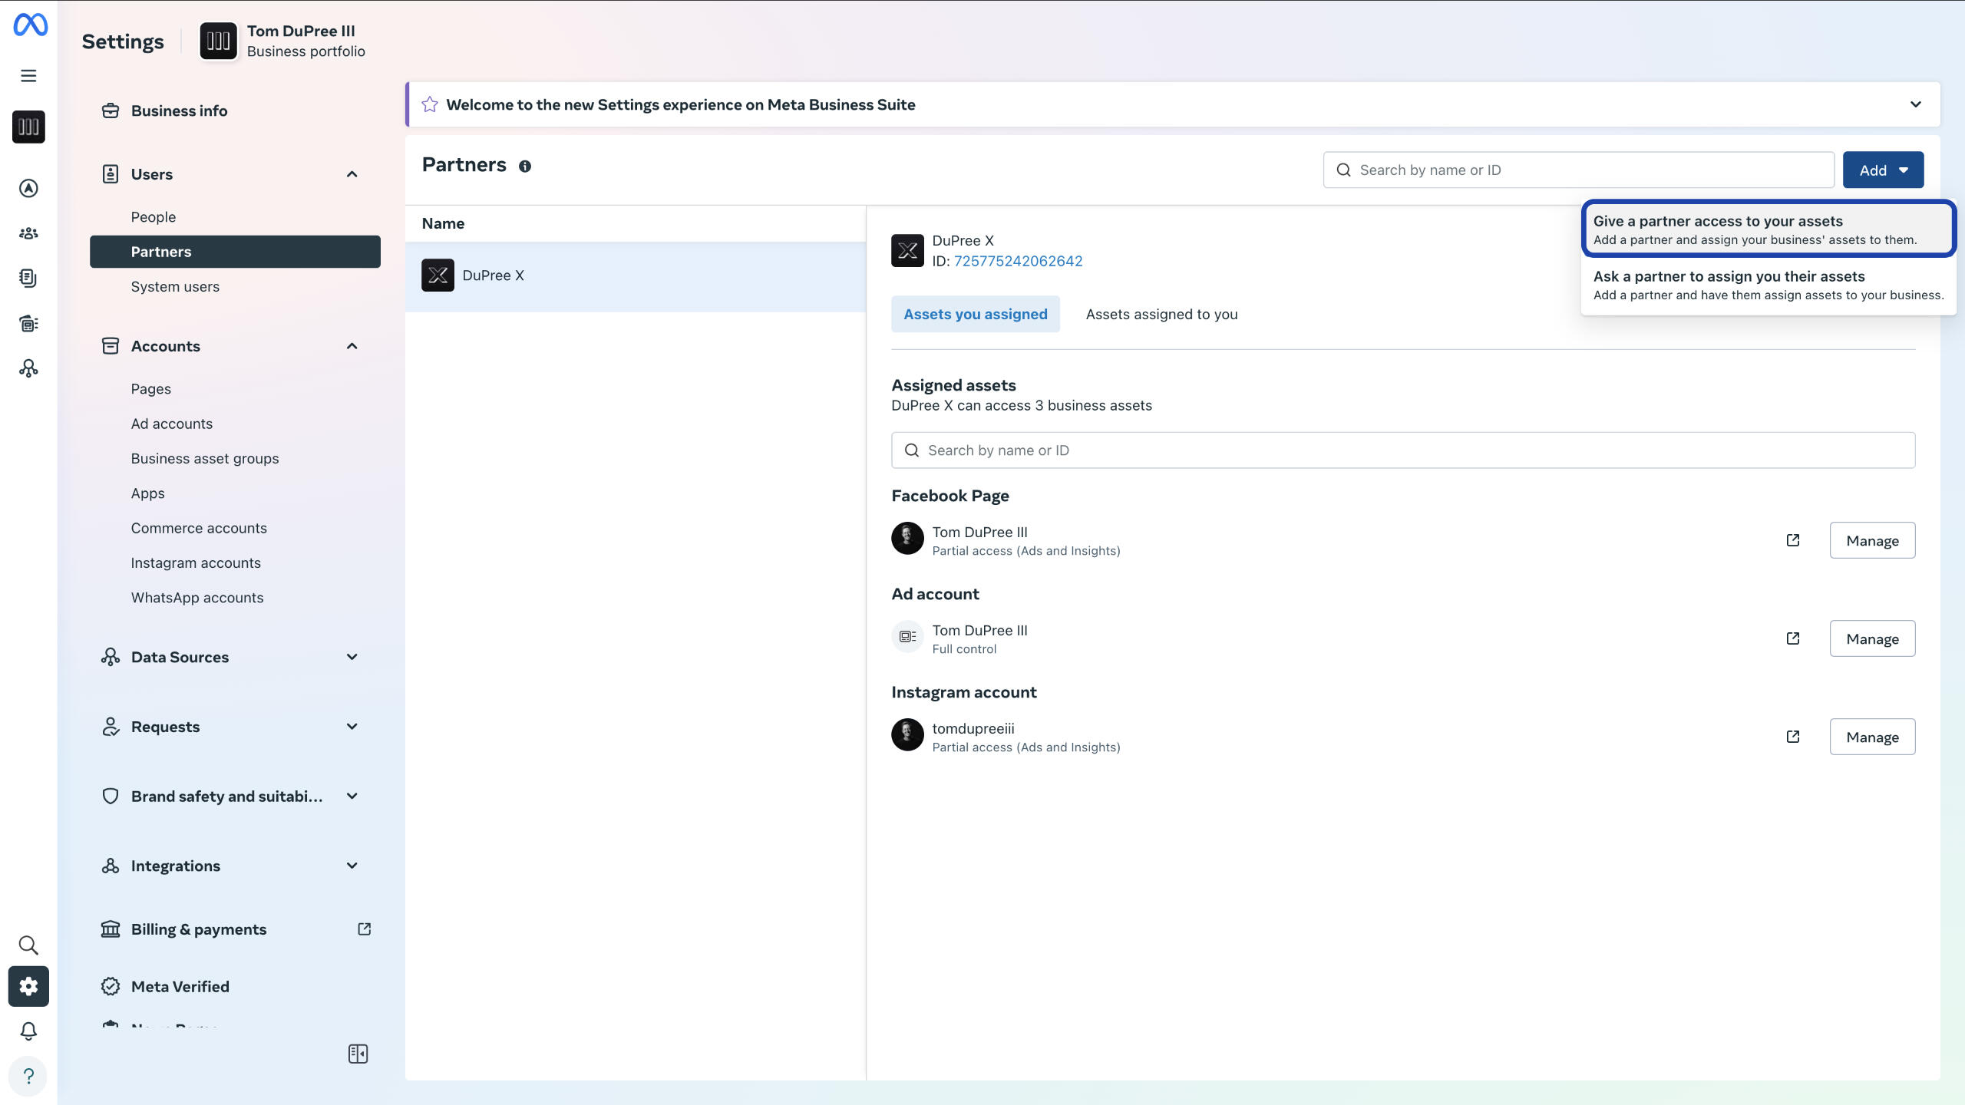Screen dimensions: 1965x1105
Task: Expand the Welcome banner chevron
Action: [x=1915, y=104]
